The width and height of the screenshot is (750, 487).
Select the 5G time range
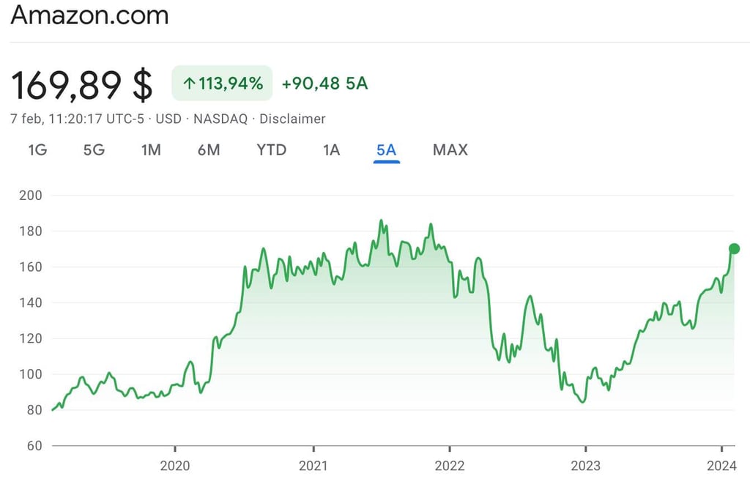coord(94,150)
